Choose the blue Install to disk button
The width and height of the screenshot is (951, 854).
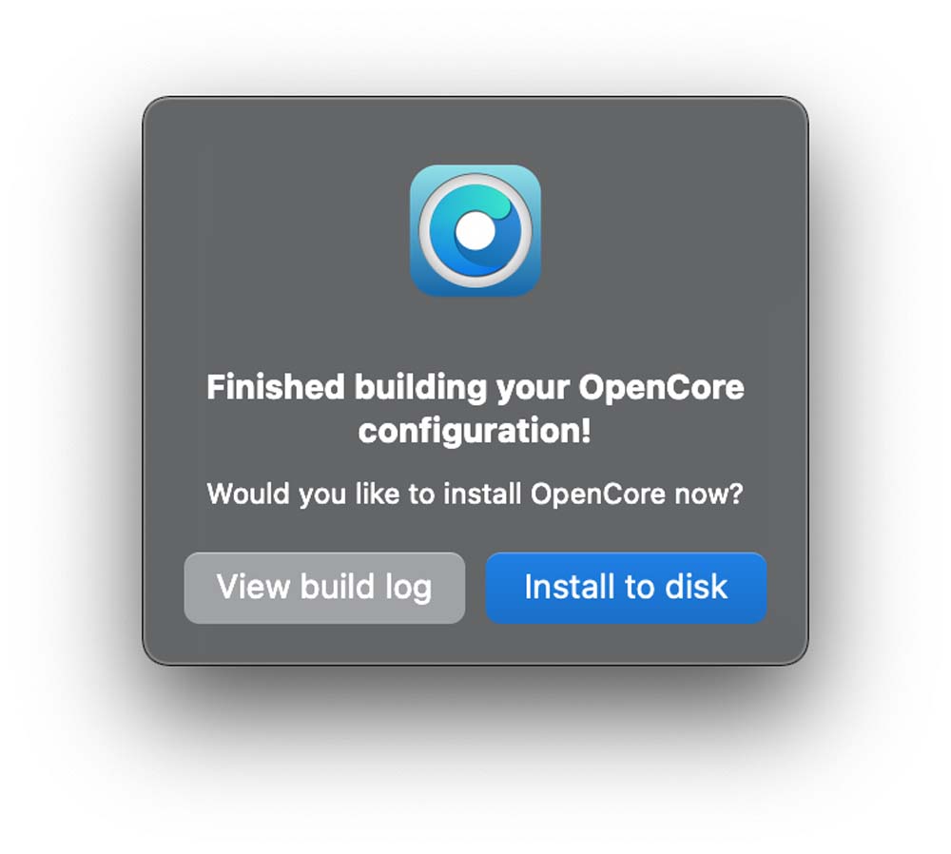coord(626,588)
